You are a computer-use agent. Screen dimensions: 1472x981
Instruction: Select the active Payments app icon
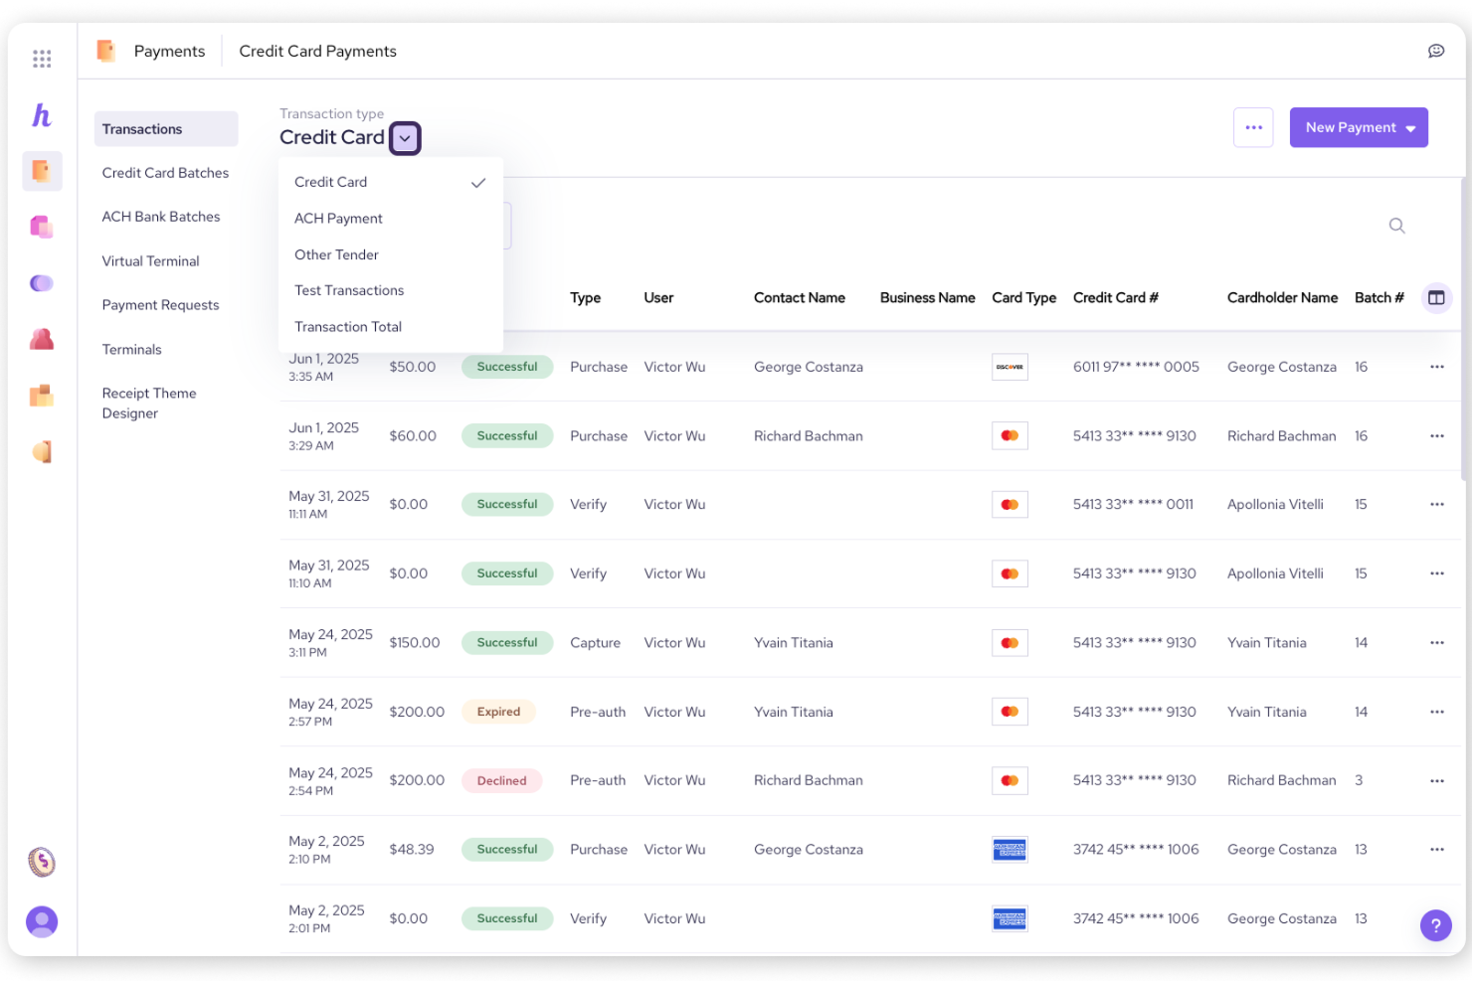[x=42, y=170]
